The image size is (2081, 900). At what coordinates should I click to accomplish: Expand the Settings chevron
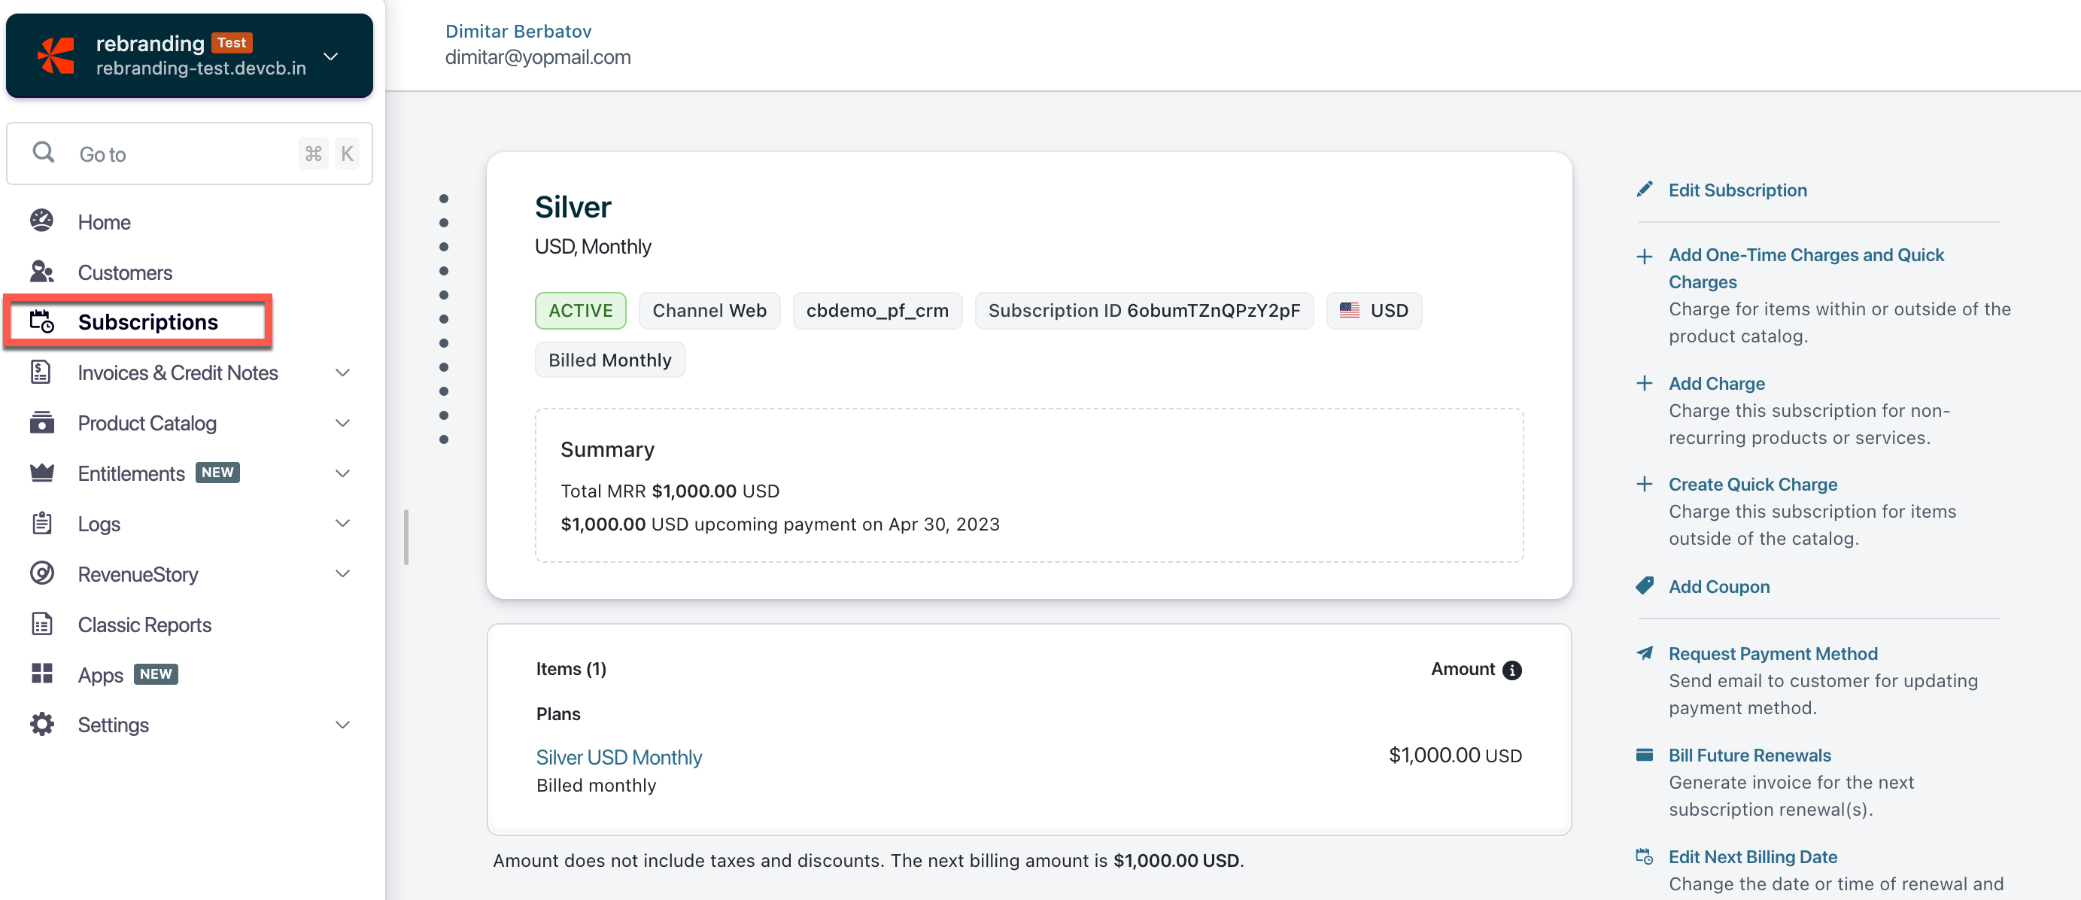tap(342, 724)
